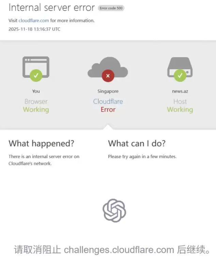The width and height of the screenshot is (216, 262).
Task: Click the Error code 500 badge
Action: click(111, 8)
